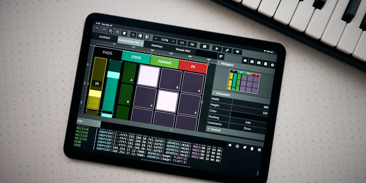Switch to the Simple Mk2 tab

183,50
